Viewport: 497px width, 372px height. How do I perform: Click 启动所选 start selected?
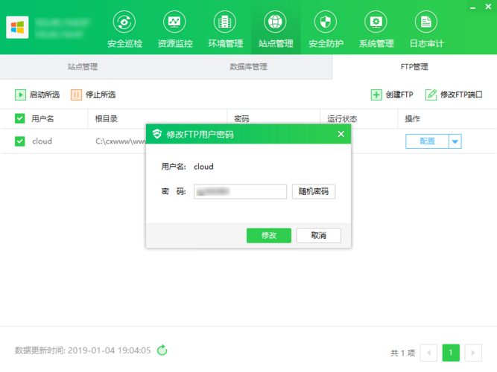tap(37, 94)
